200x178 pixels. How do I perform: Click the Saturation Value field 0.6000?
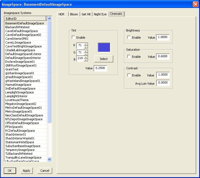pyautogui.click(x=163, y=56)
